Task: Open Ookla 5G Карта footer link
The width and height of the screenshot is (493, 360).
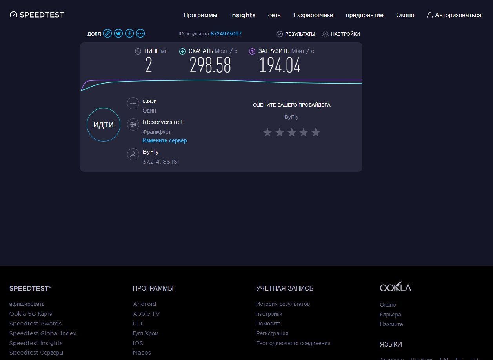Action: coord(31,314)
